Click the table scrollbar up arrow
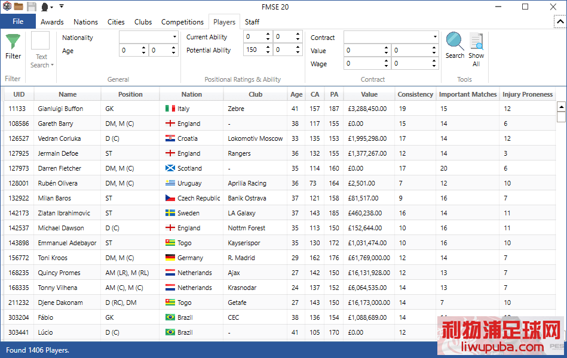 561,107
